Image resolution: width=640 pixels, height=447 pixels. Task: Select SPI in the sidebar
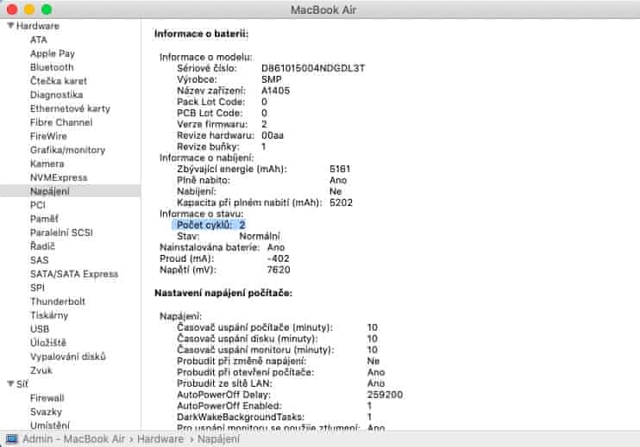coord(37,288)
